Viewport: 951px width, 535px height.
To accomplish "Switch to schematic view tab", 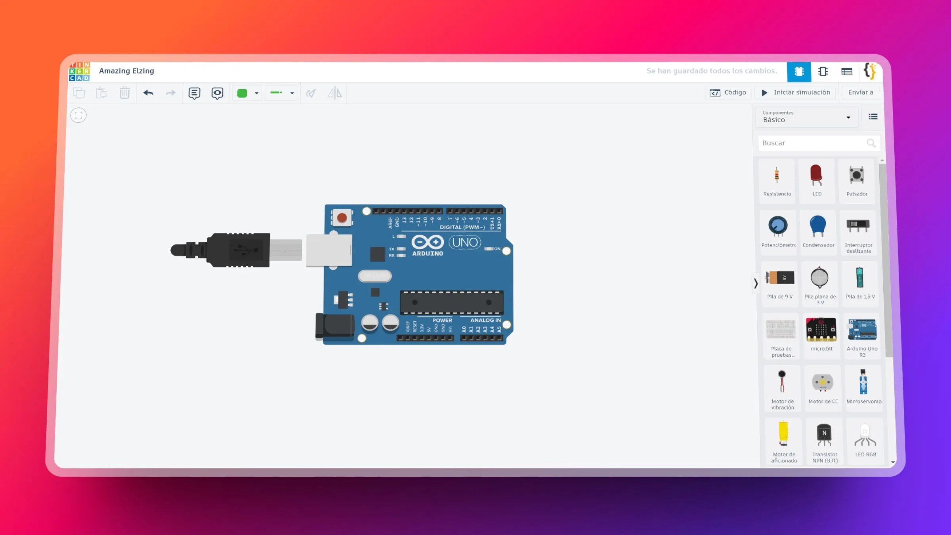I will click(823, 72).
